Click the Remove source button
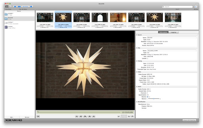 tap(27, 117)
